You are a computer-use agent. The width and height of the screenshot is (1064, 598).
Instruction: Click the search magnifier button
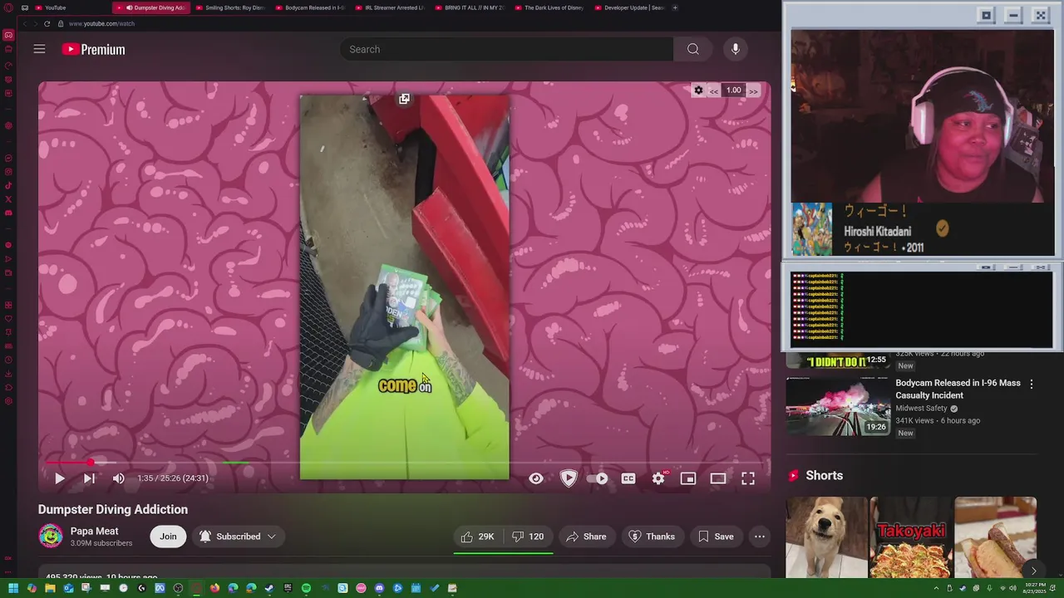tap(693, 49)
